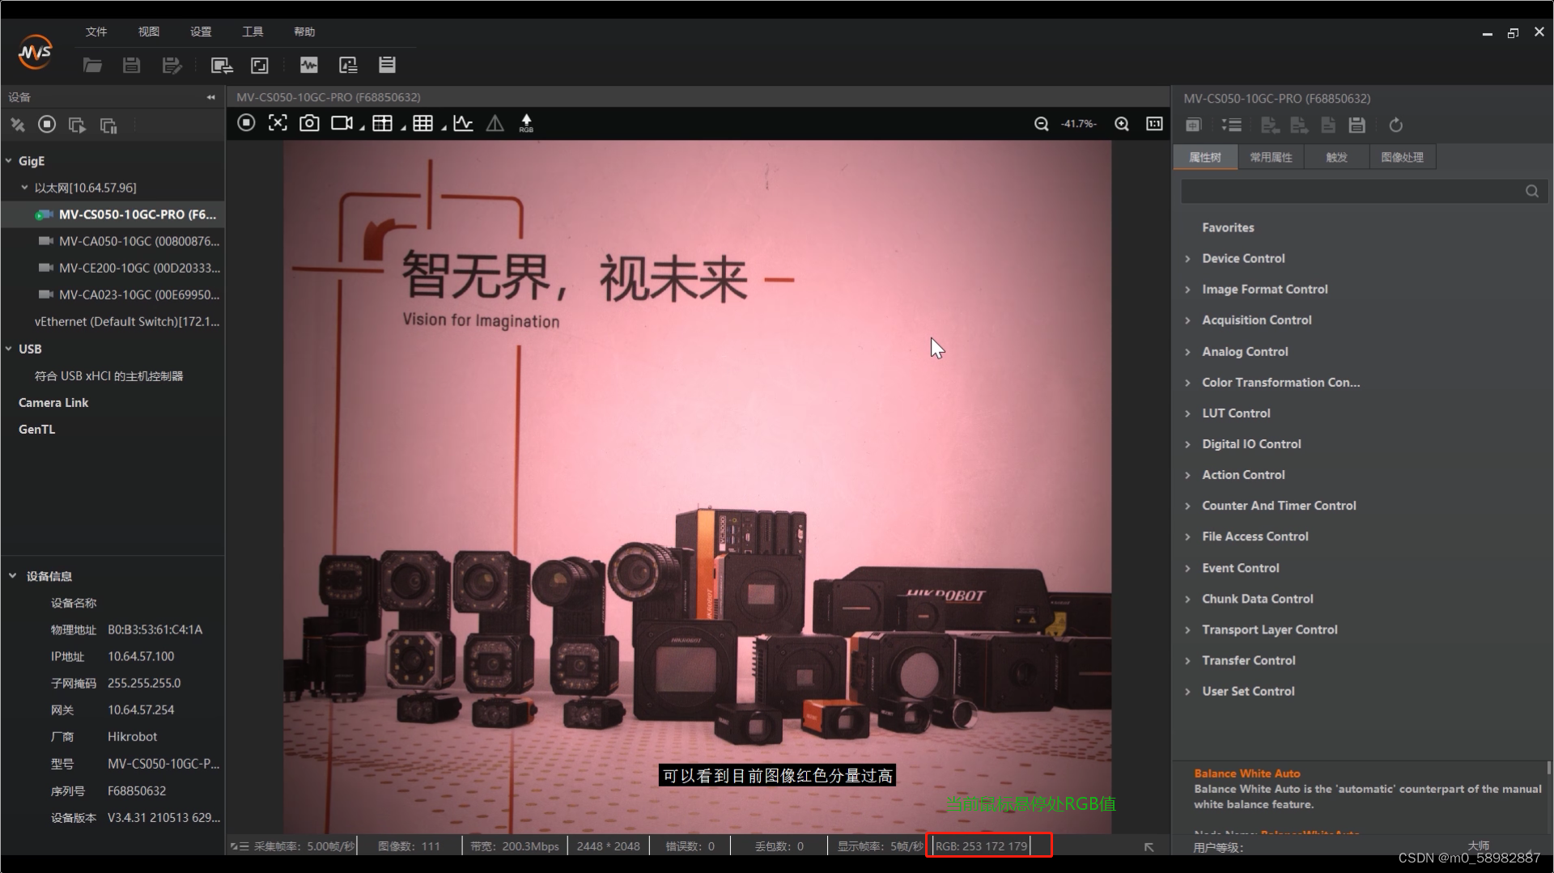Open the 设置 menu

pos(201,32)
